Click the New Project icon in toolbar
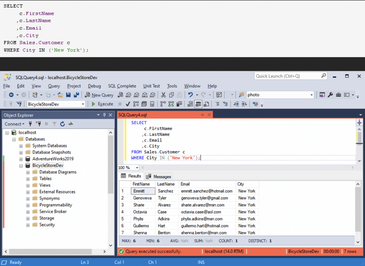365x266 pixels. pyautogui.click(x=35, y=95)
